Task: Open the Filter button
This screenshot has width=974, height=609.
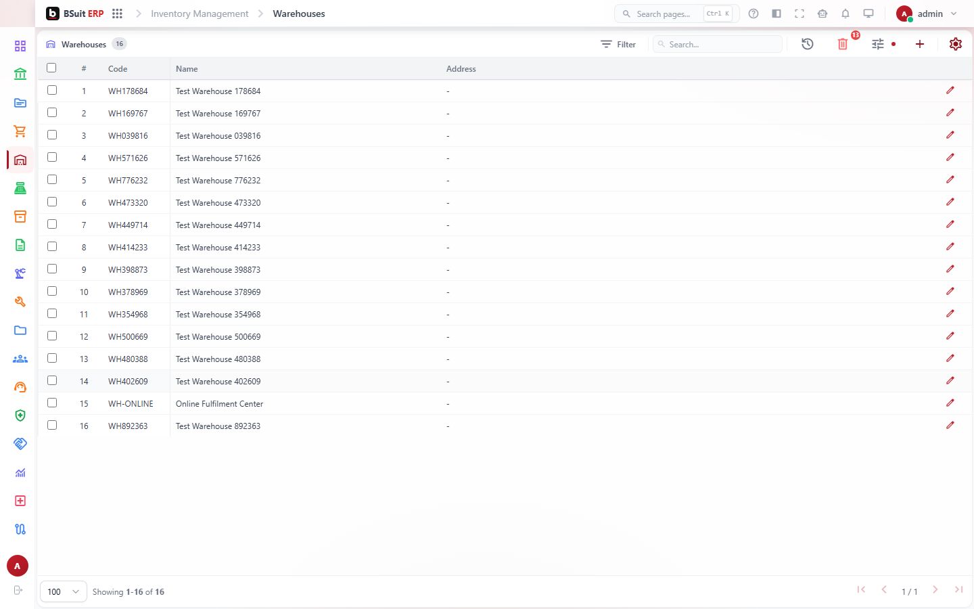Action: pyautogui.click(x=618, y=44)
